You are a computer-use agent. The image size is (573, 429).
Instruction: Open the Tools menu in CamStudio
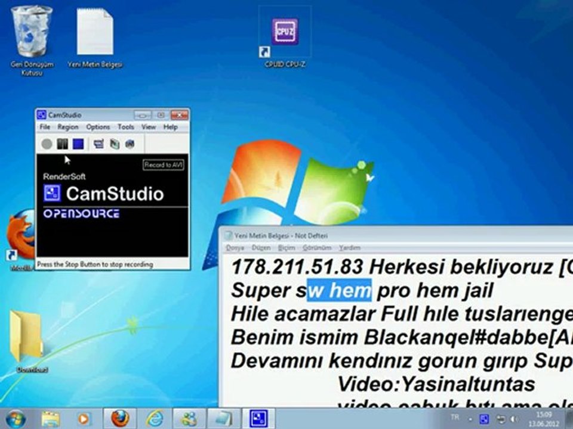click(x=126, y=127)
